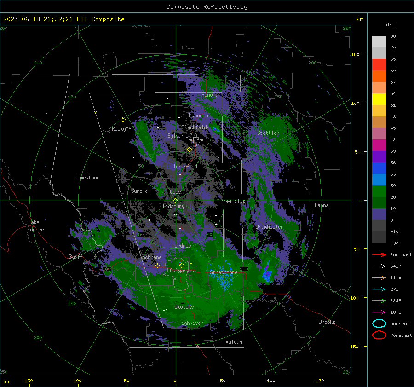This screenshot has height=387, width=414.
Task: Click the ThreeHills city label
Action: click(x=231, y=201)
